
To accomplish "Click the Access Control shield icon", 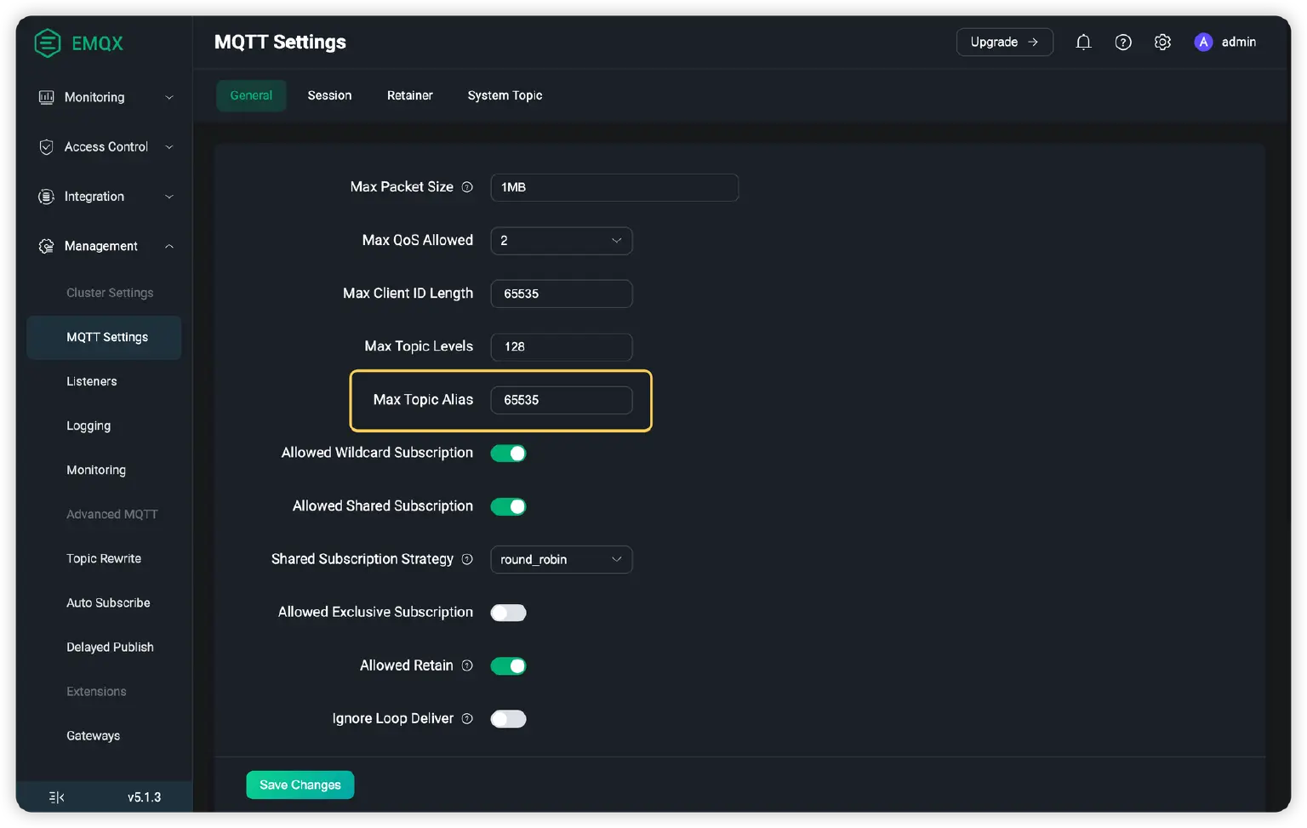I will (x=46, y=146).
